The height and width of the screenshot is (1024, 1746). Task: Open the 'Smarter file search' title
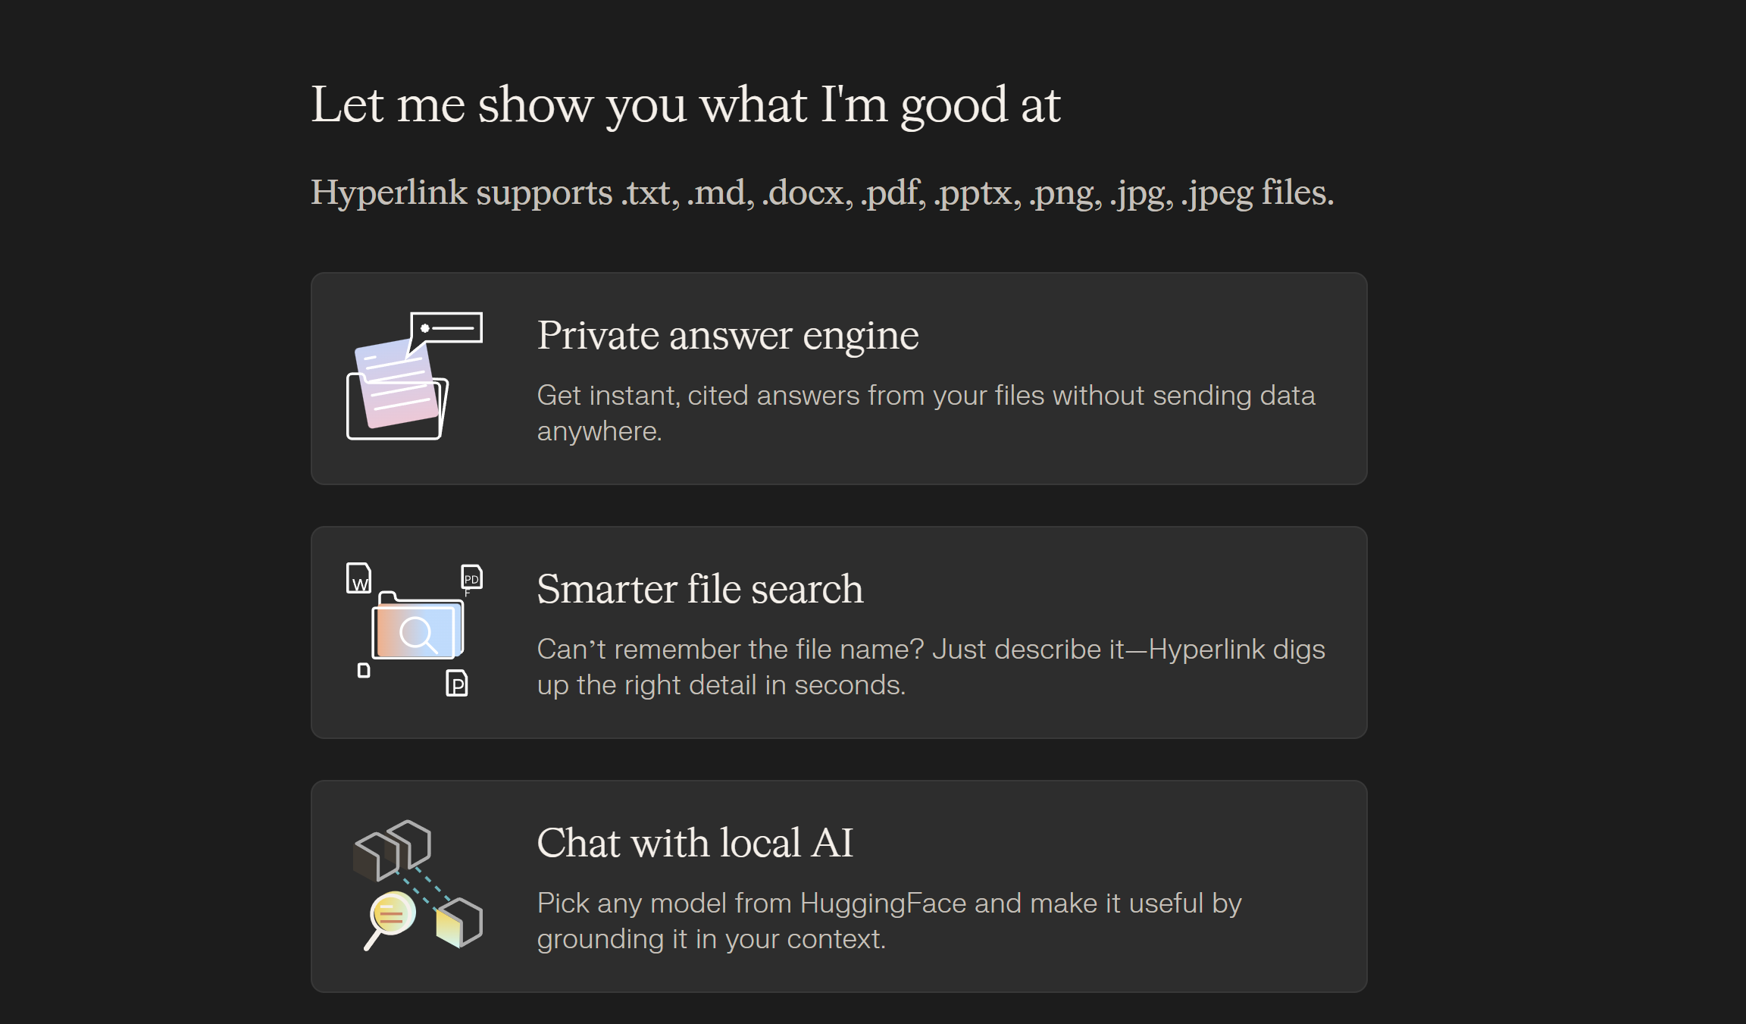pos(699,589)
